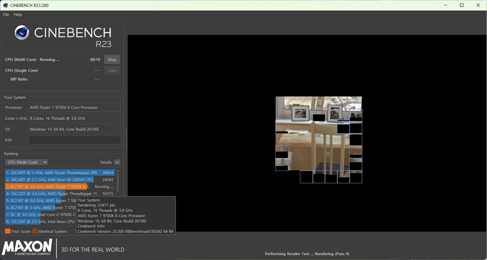The image size is (487, 260).
Task: Click the MP Ratio label
Action: click(19, 79)
